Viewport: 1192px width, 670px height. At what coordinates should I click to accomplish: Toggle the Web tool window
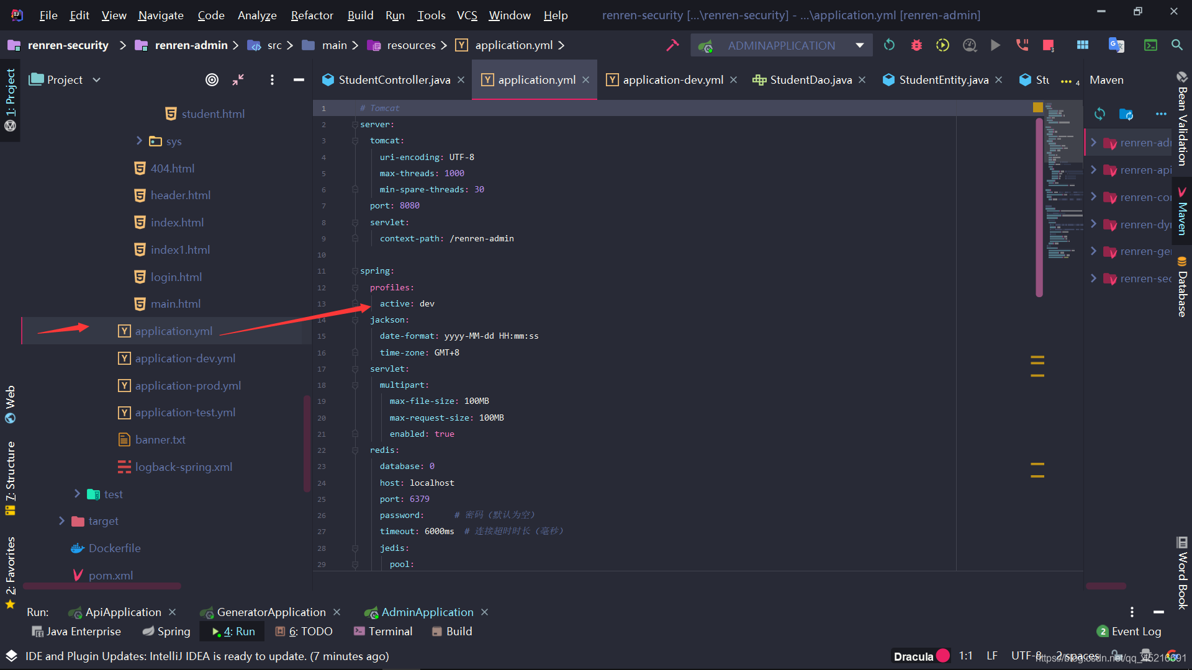coord(10,404)
